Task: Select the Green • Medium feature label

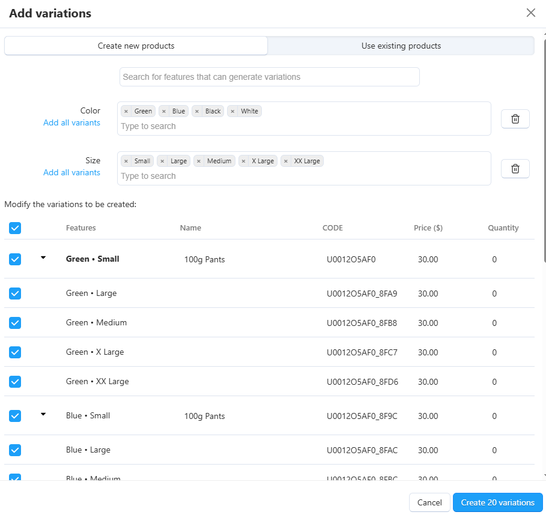Action: [x=97, y=322]
